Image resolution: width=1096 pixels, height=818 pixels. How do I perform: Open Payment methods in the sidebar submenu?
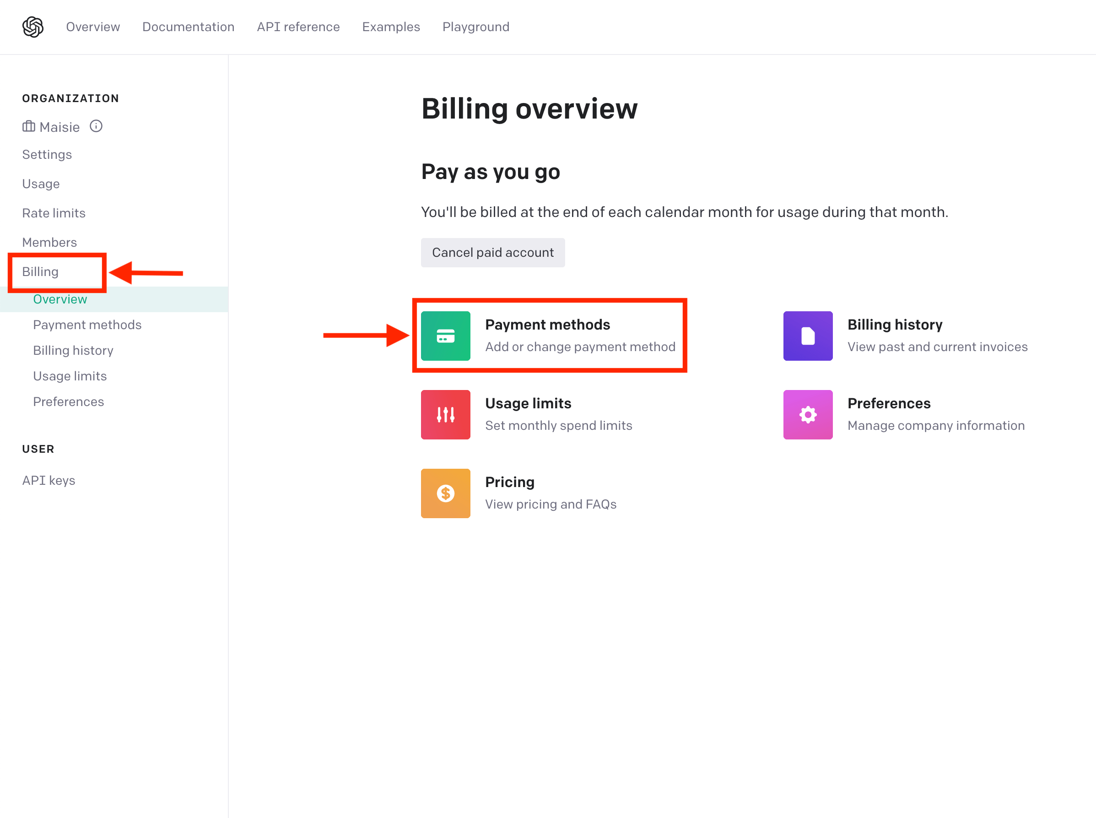point(87,325)
